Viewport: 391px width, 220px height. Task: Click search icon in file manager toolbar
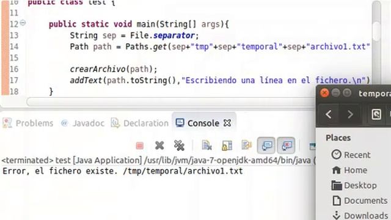pos(376,114)
